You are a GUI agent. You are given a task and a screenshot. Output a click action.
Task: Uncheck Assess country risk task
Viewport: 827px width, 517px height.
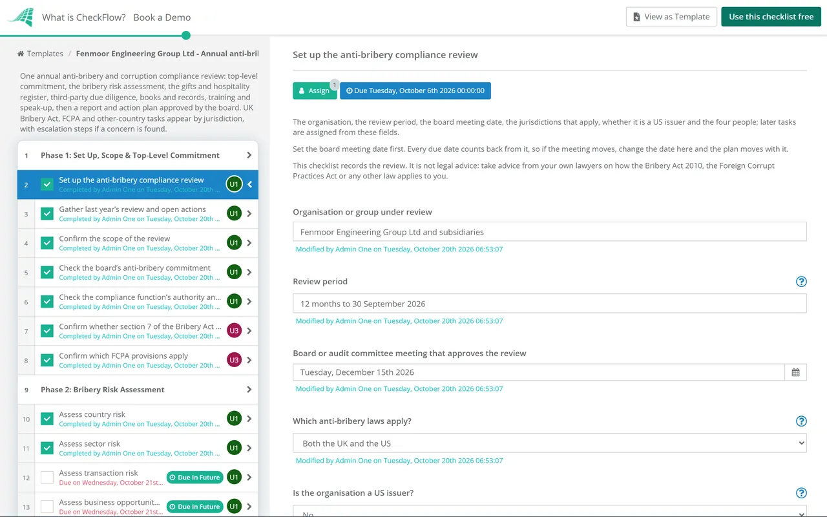(x=47, y=419)
